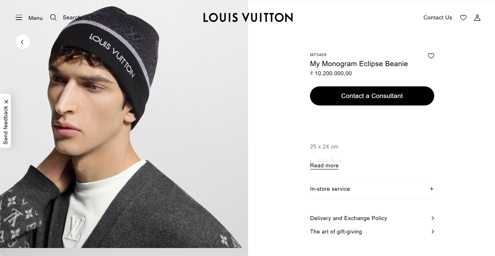Click Contact a Consultant button
The height and width of the screenshot is (256, 495).
tap(372, 96)
